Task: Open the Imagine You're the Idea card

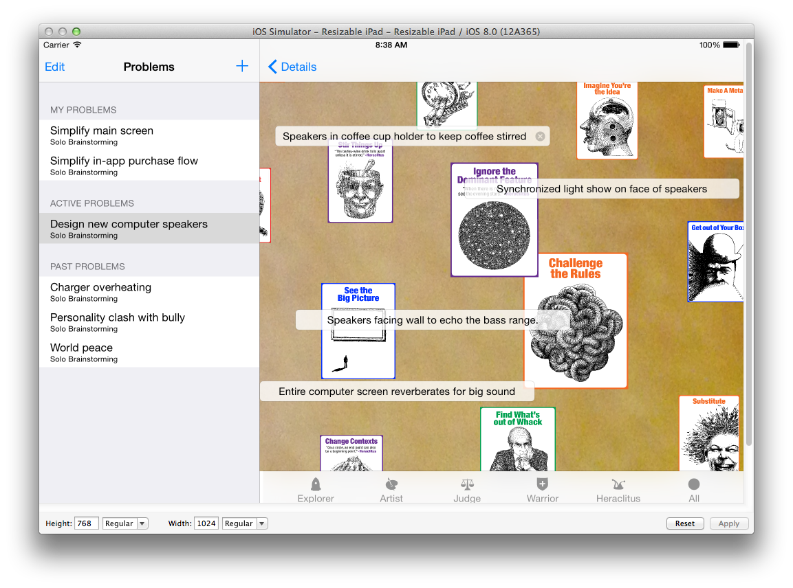Action: pos(607,120)
